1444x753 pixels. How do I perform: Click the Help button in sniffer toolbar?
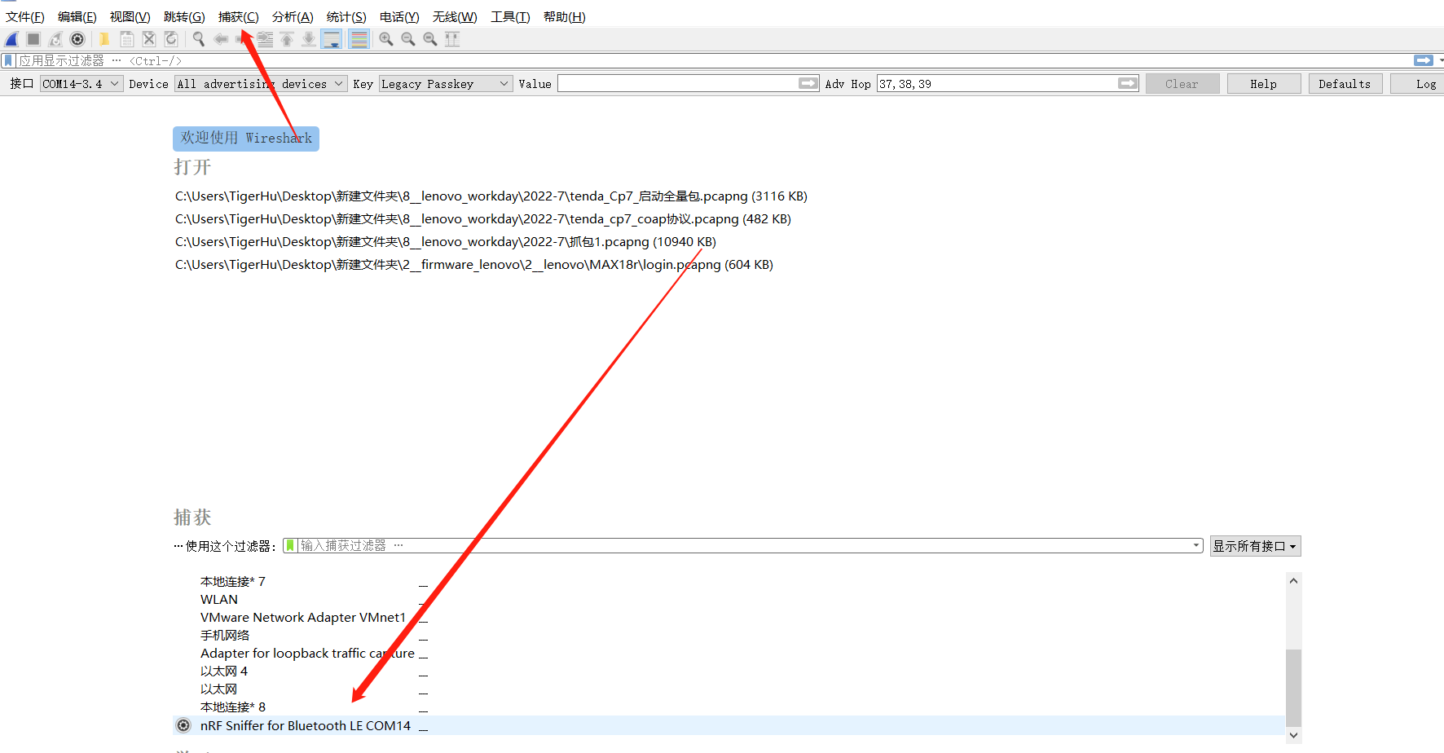pyautogui.click(x=1264, y=84)
